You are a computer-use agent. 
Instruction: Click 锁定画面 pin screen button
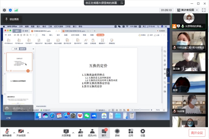pyautogui.click(x=12, y=19)
